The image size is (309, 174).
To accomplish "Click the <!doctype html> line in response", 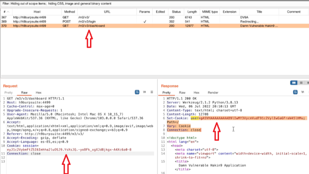I will click(182, 138).
